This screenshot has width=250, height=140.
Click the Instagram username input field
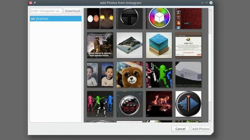[46, 11]
